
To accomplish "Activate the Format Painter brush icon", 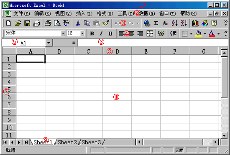I will [106, 23].
